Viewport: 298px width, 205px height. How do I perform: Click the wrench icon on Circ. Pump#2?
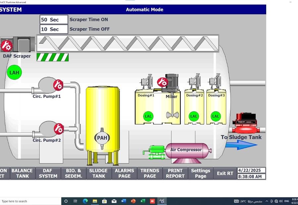(59, 129)
